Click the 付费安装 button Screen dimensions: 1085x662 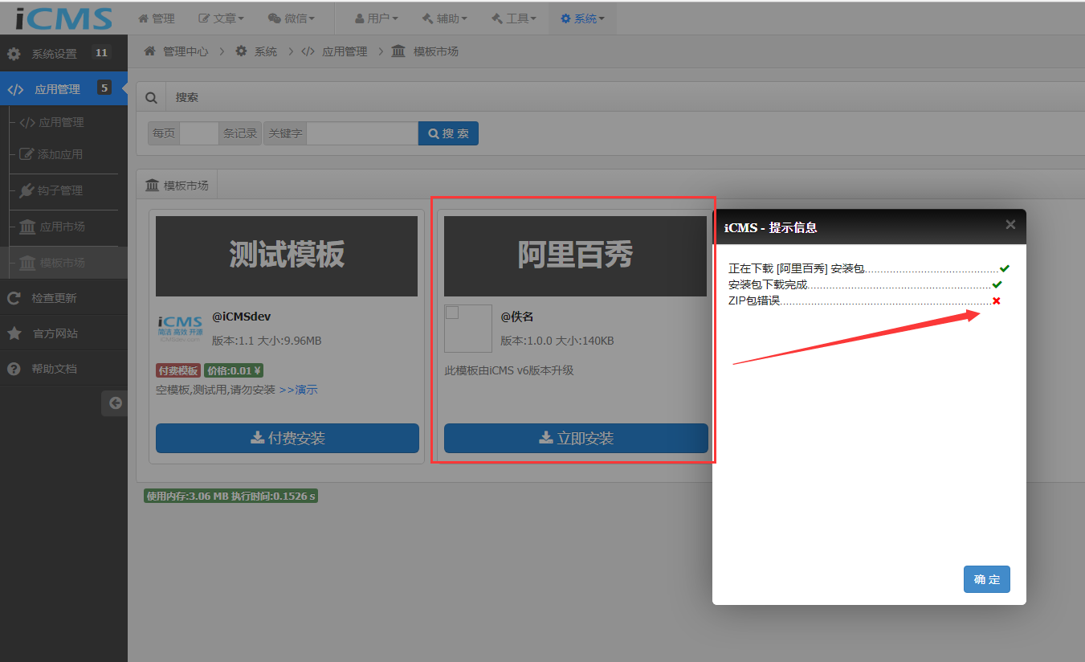(x=288, y=438)
